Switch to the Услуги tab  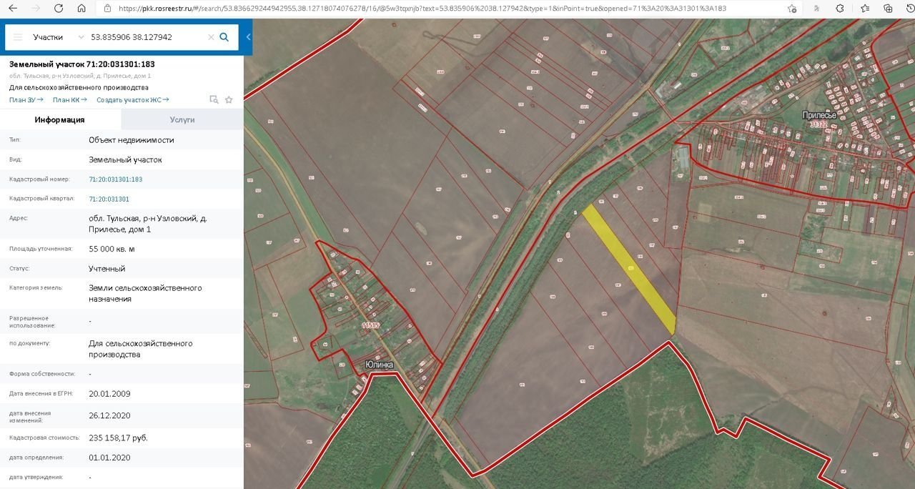182,120
